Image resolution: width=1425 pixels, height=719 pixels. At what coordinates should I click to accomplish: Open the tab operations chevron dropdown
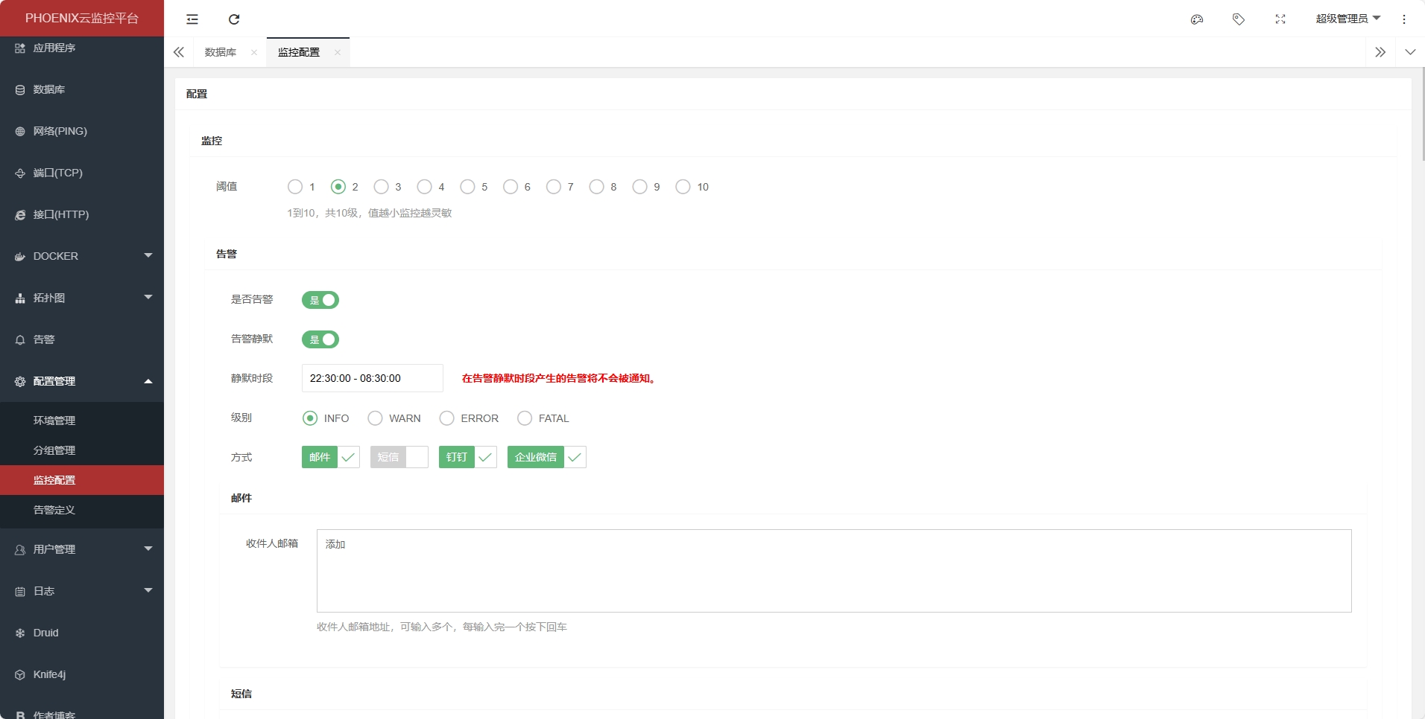(1410, 52)
